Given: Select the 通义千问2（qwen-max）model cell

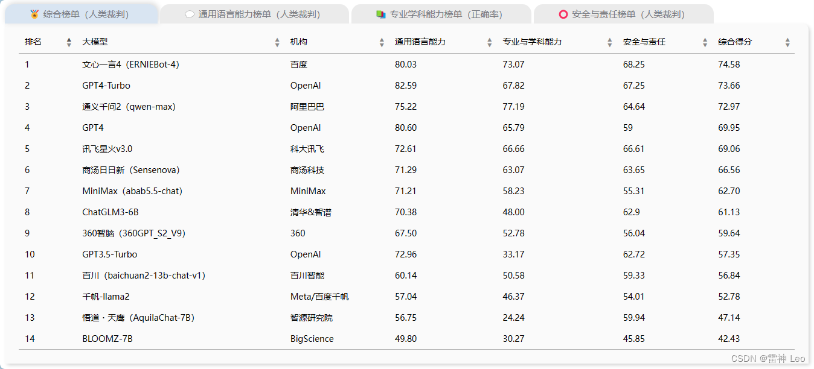Looking at the screenshot, I should tap(129, 107).
